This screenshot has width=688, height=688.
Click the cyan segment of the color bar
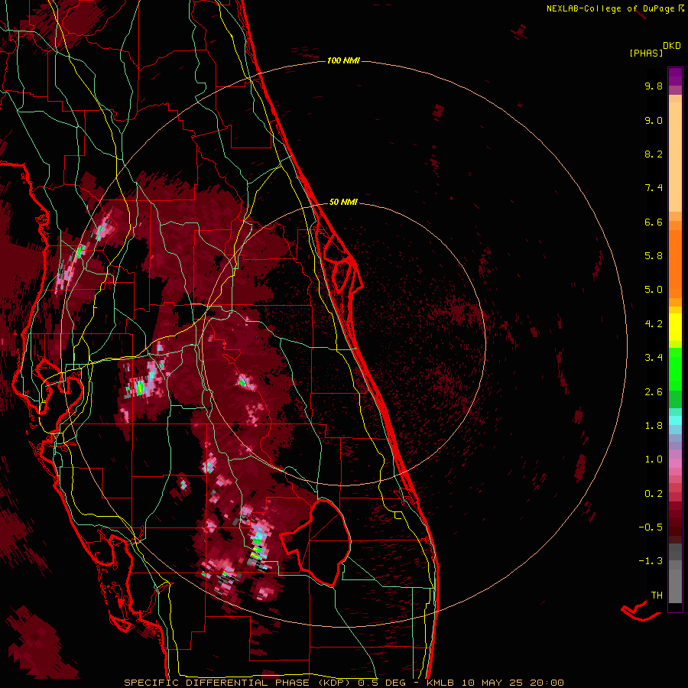[675, 420]
